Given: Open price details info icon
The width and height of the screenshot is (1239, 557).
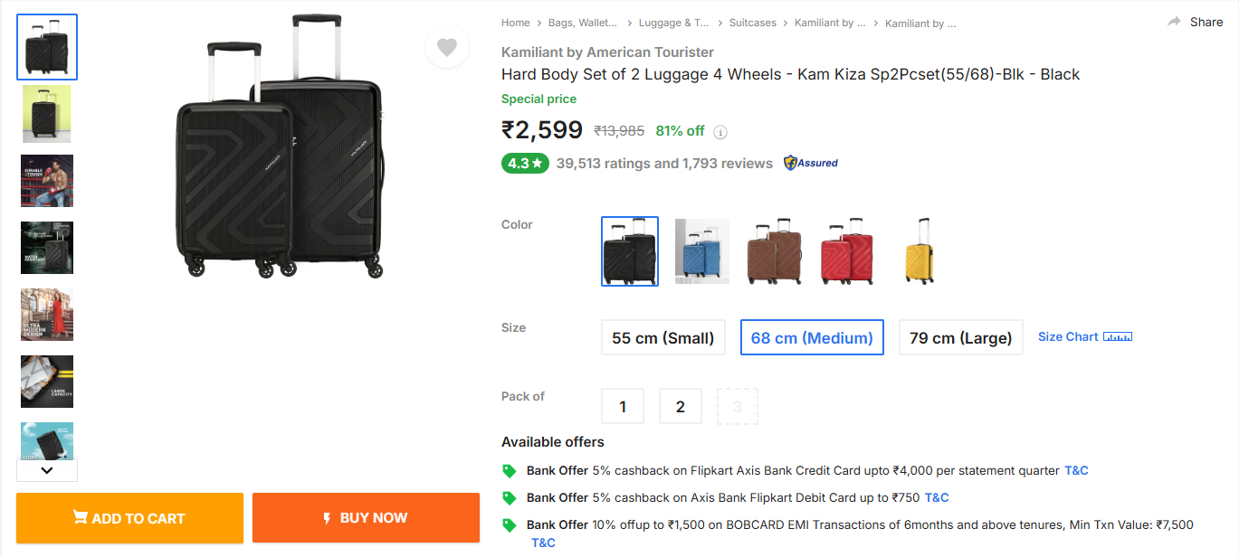Looking at the screenshot, I should click(720, 132).
